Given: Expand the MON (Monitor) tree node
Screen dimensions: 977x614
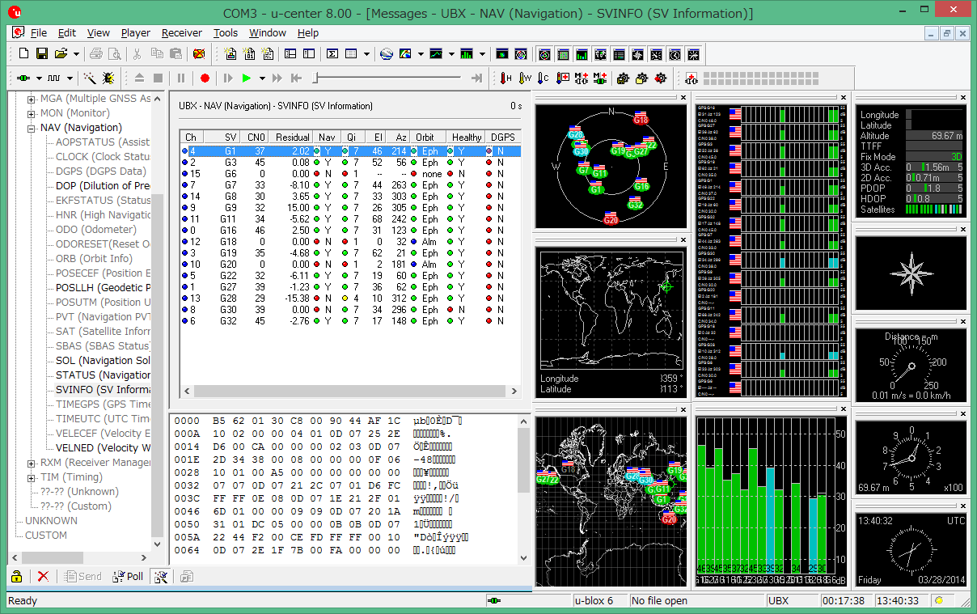Looking at the screenshot, I should (x=32, y=113).
